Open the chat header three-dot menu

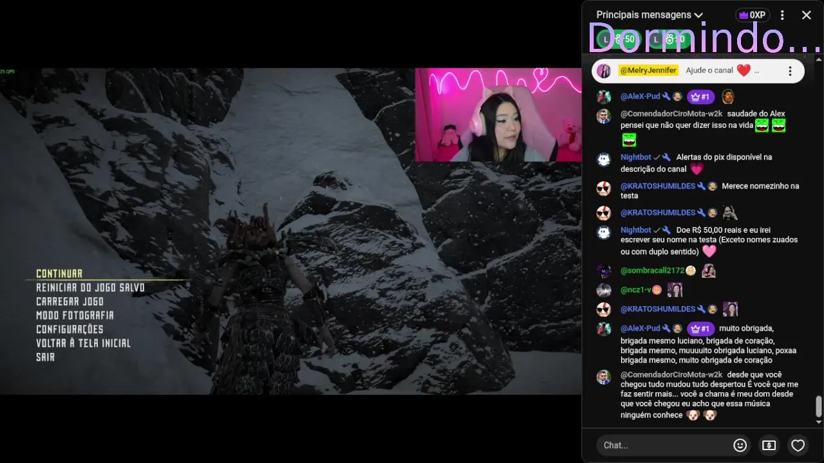[x=782, y=15]
